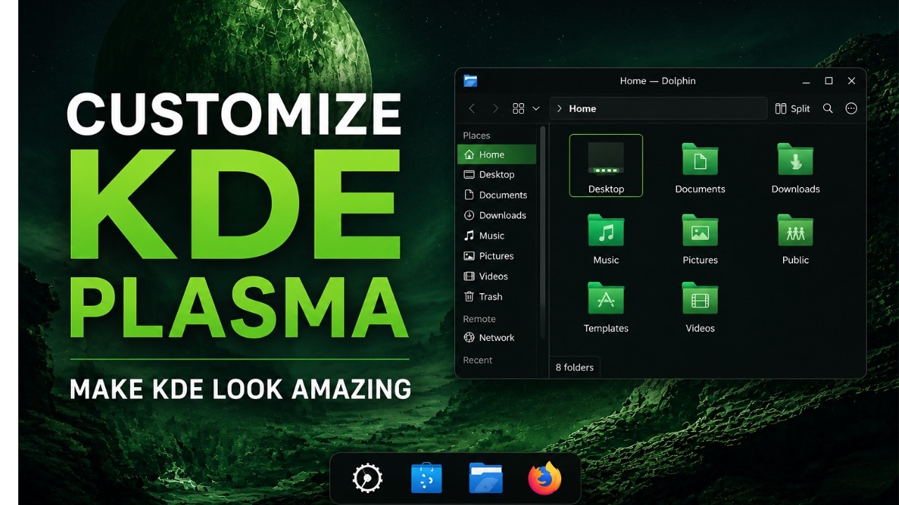The width and height of the screenshot is (899, 505).
Task: Select the Public folder icon
Action: [796, 238]
